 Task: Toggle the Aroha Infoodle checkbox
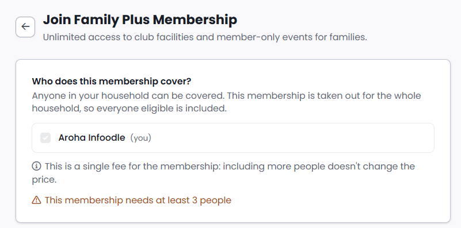pos(45,138)
